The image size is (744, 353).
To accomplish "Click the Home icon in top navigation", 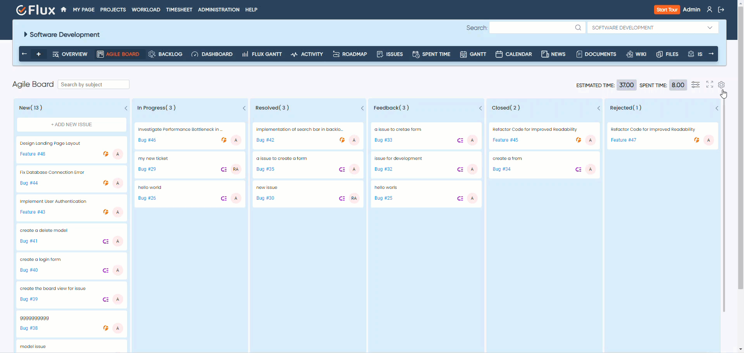I will [x=64, y=10].
